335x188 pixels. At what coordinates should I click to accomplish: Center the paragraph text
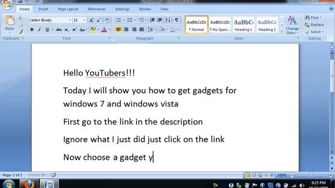(x=126, y=30)
